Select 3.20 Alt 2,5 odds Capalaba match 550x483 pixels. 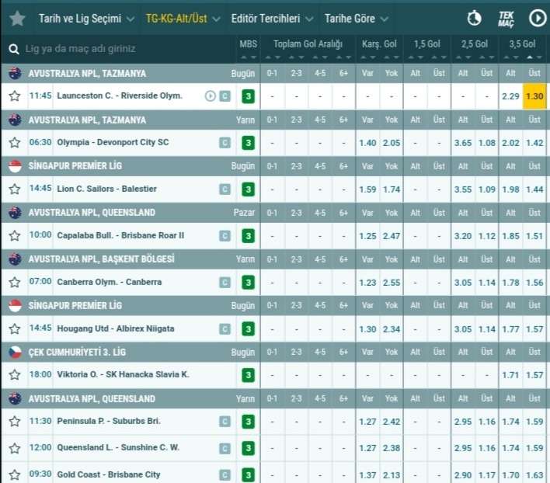(463, 236)
